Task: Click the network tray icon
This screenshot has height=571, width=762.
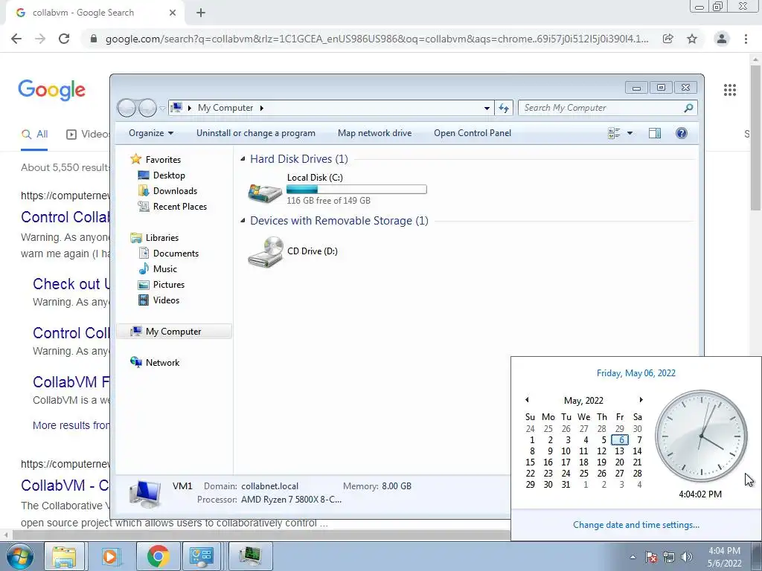Action: (669, 557)
